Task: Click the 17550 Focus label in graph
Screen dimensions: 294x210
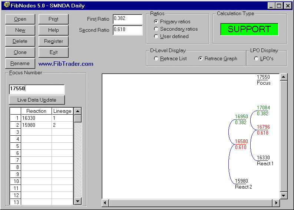Action: [x=264, y=80]
